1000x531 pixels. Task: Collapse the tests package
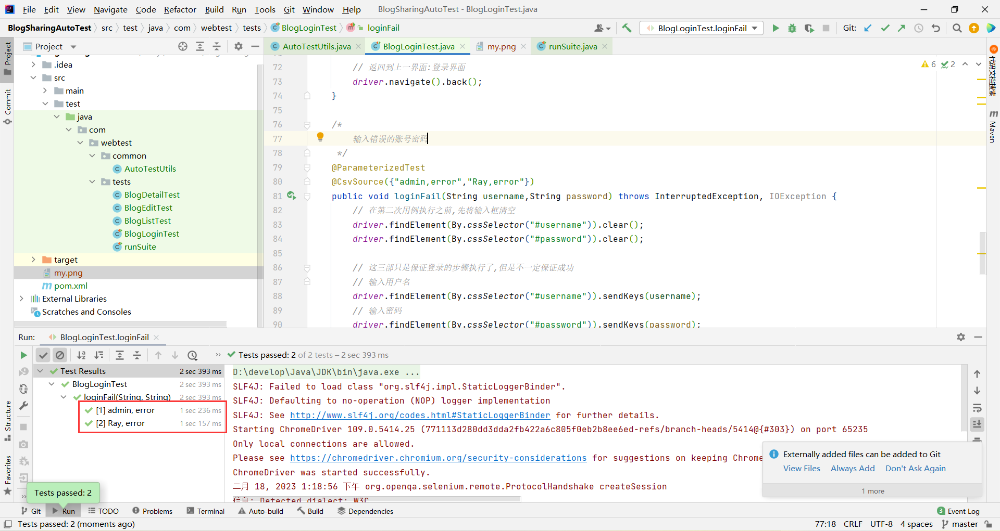(x=92, y=182)
